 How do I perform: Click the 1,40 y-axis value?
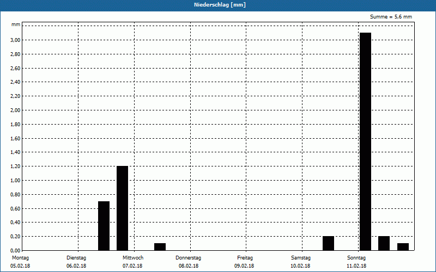point(15,152)
